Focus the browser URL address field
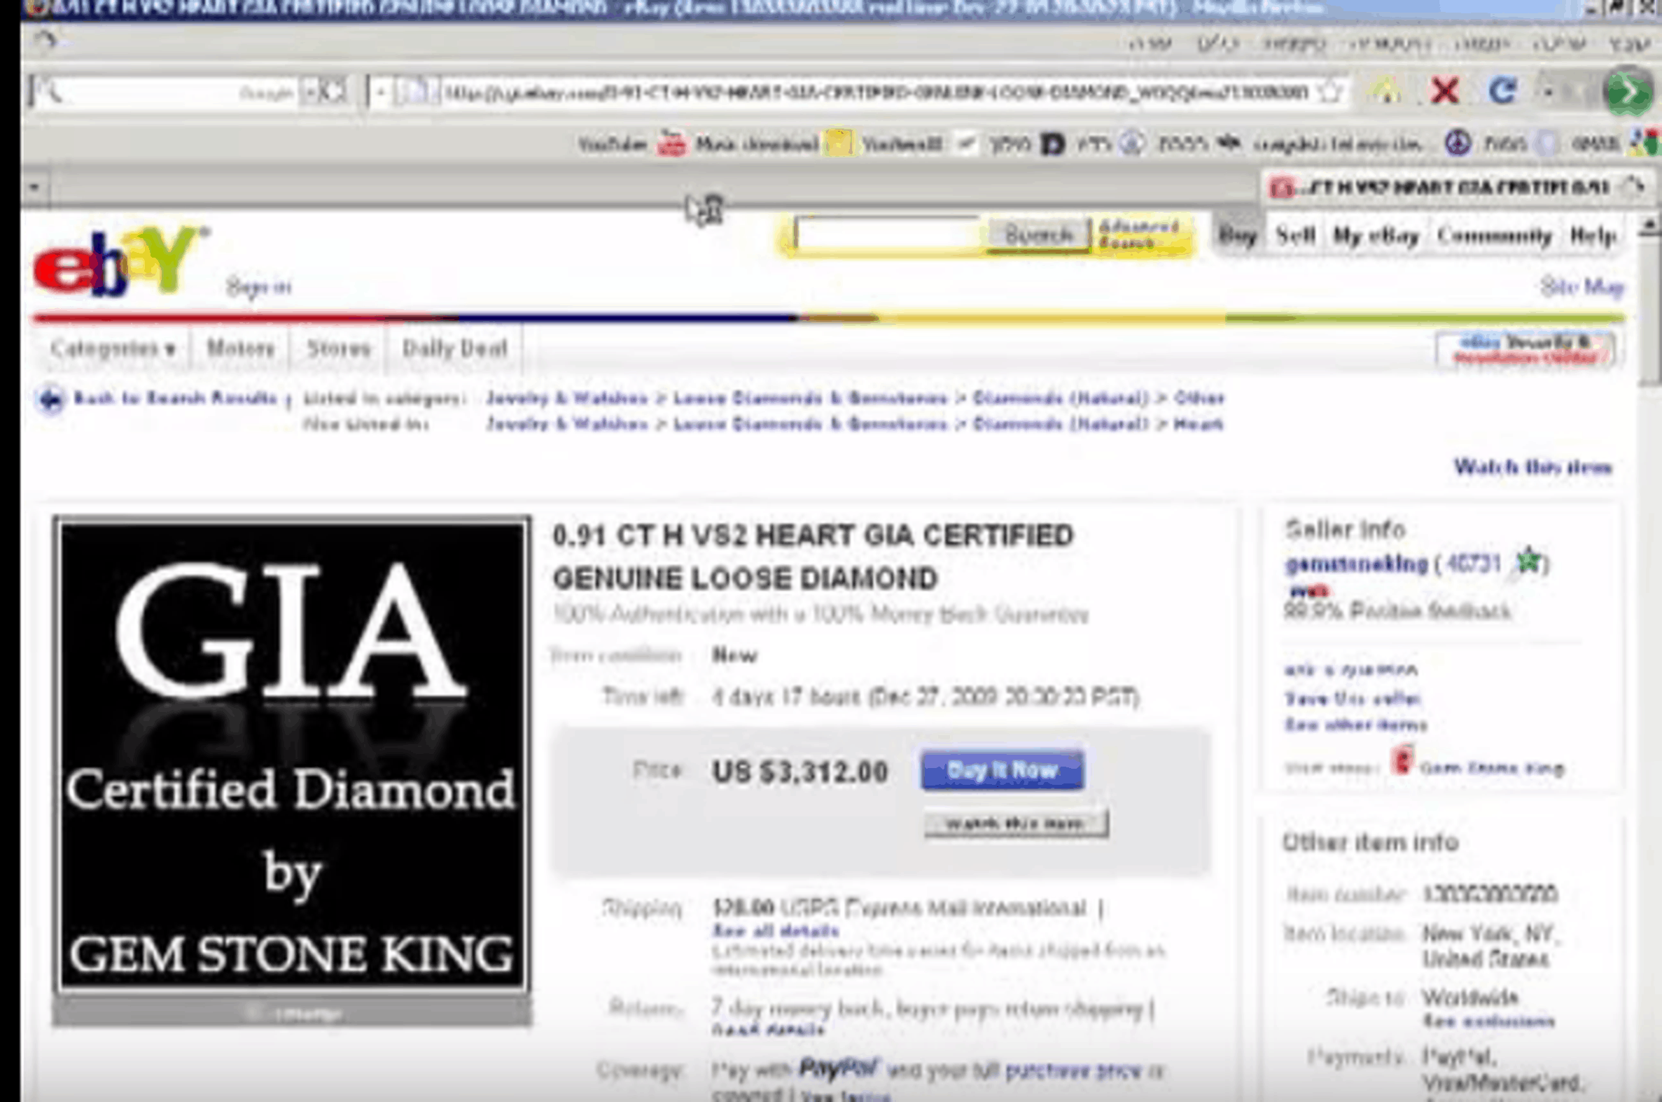This screenshot has width=1662, height=1102. (875, 92)
